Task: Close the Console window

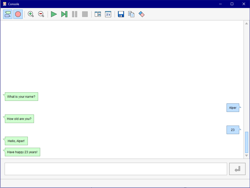Action: [244, 4]
